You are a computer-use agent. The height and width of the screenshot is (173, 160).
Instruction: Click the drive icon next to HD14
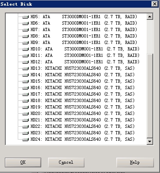coord(25,75)
